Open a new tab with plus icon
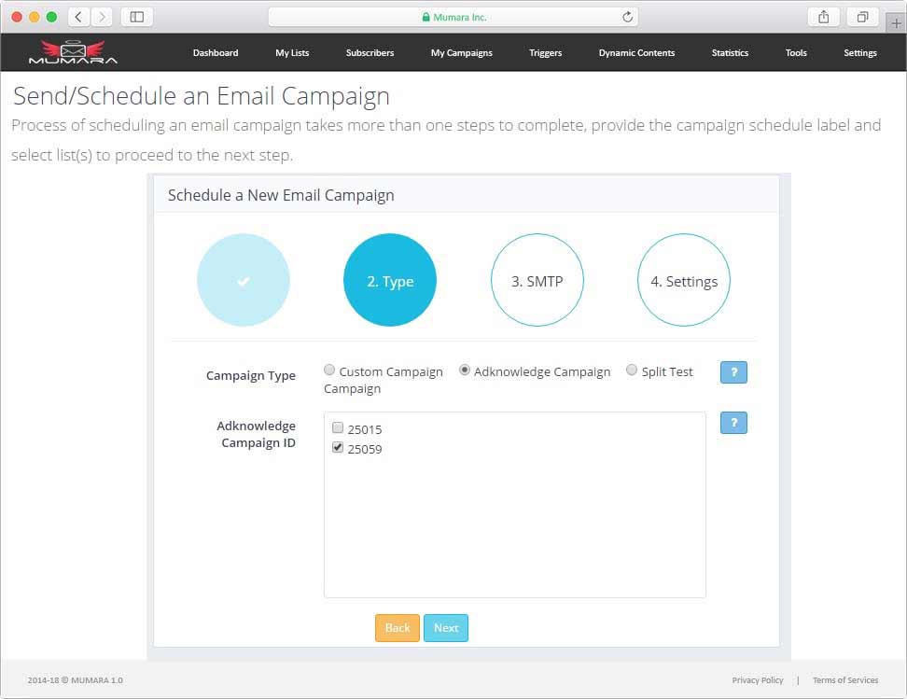This screenshot has height=699, width=907. (897, 23)
